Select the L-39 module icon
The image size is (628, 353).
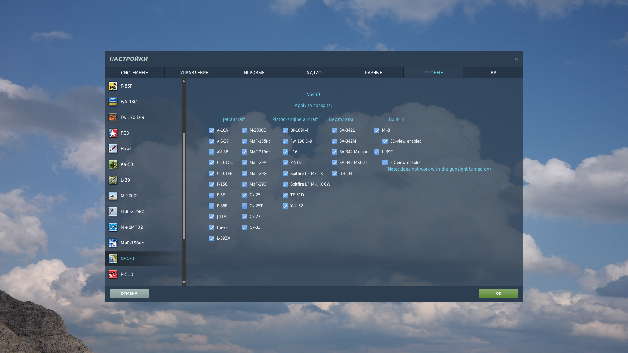[x=113, y=180]
